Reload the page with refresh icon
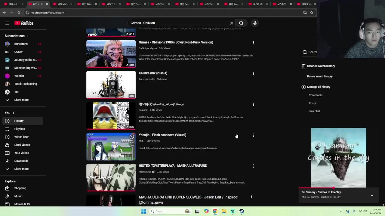 tap(19, 13)
